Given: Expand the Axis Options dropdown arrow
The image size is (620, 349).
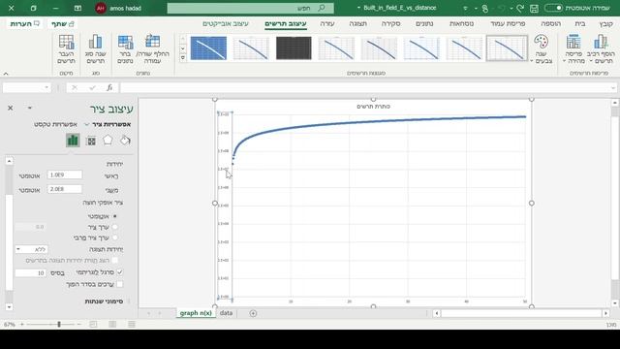Looking at the screenshot, I should tap(86, 125).
